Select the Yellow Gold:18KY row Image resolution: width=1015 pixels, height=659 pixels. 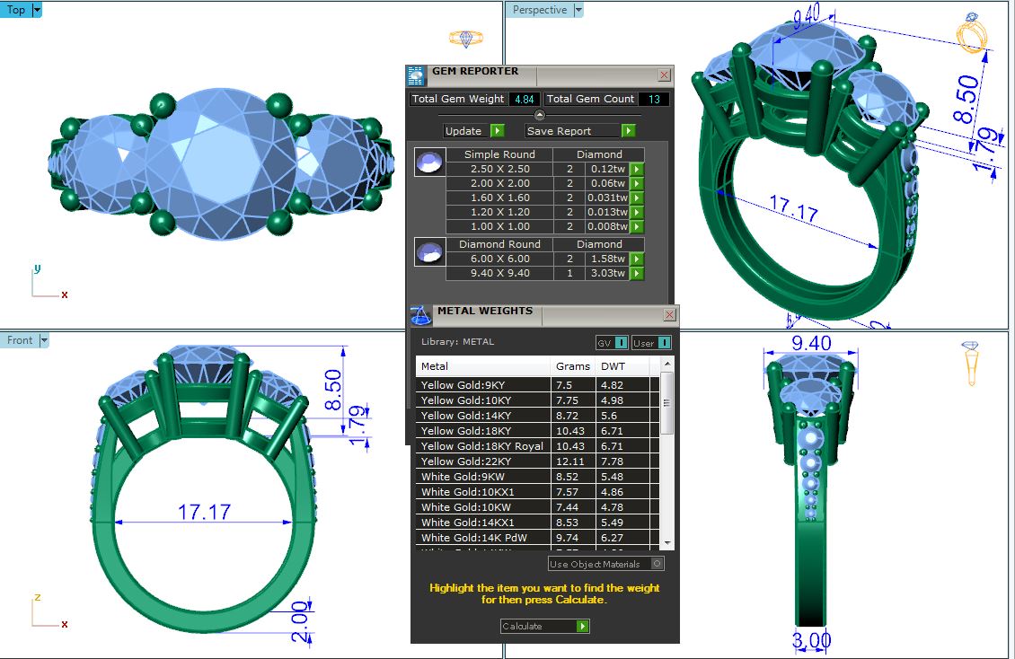481,431
